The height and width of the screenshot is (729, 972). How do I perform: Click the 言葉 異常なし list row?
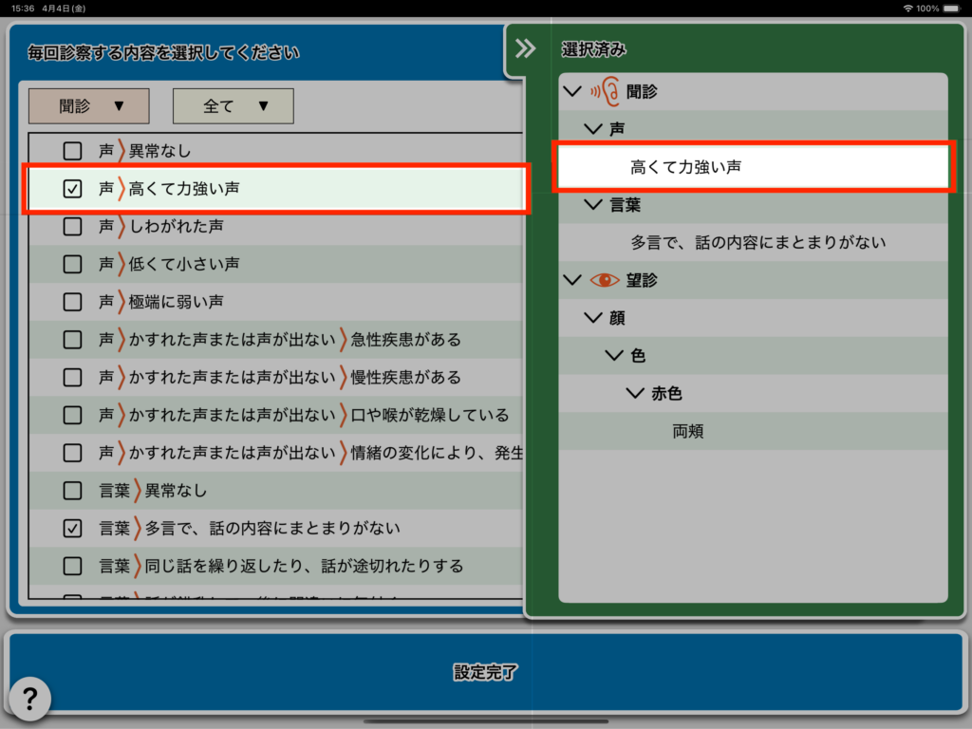pos(275,491)
